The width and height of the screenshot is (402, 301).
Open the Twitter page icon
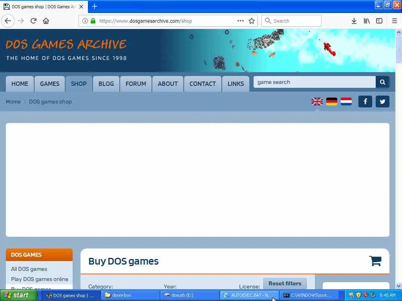382,102
